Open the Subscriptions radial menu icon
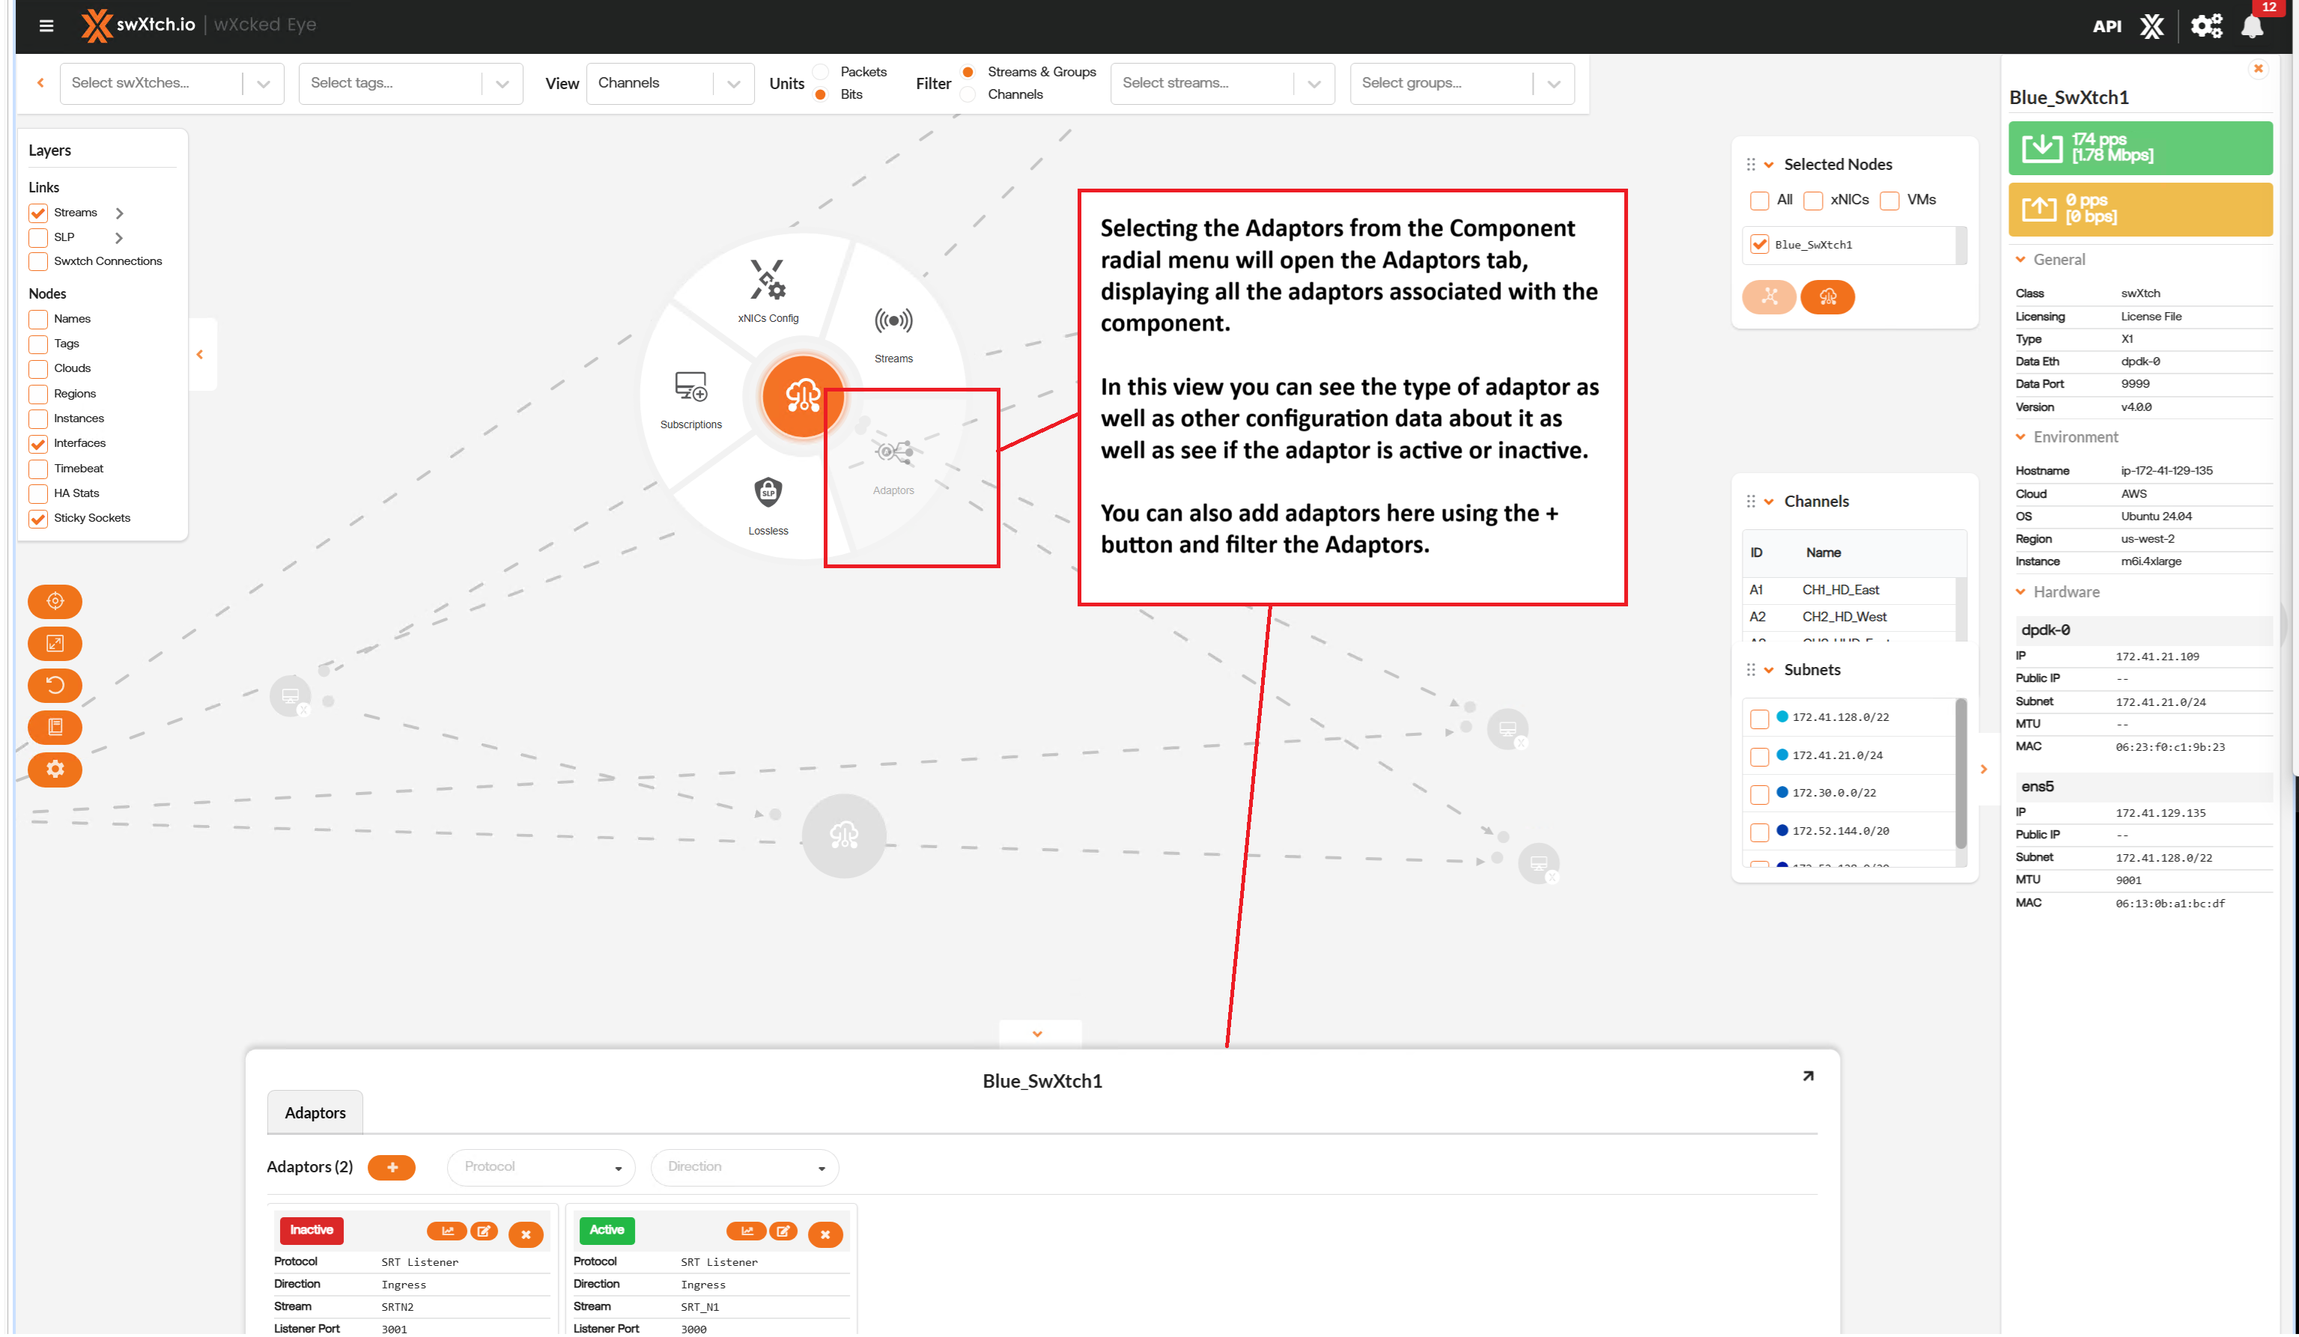This screenshot has height=1337, width=2299. [x=690, y=388]
